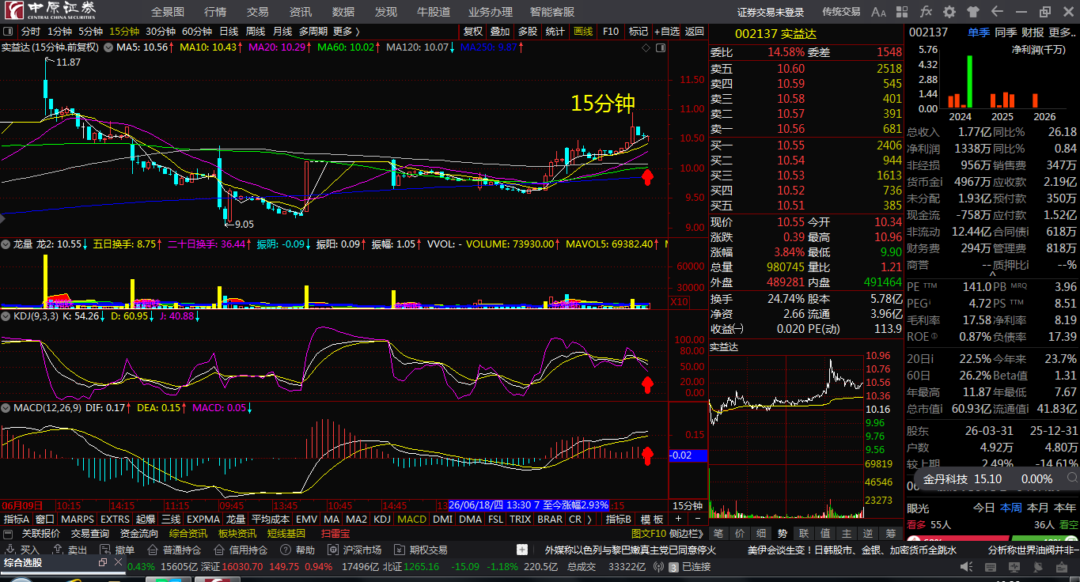Click the panel icon left of 关联报价
Screen dimensions: 1080x582
coord(9,534)
